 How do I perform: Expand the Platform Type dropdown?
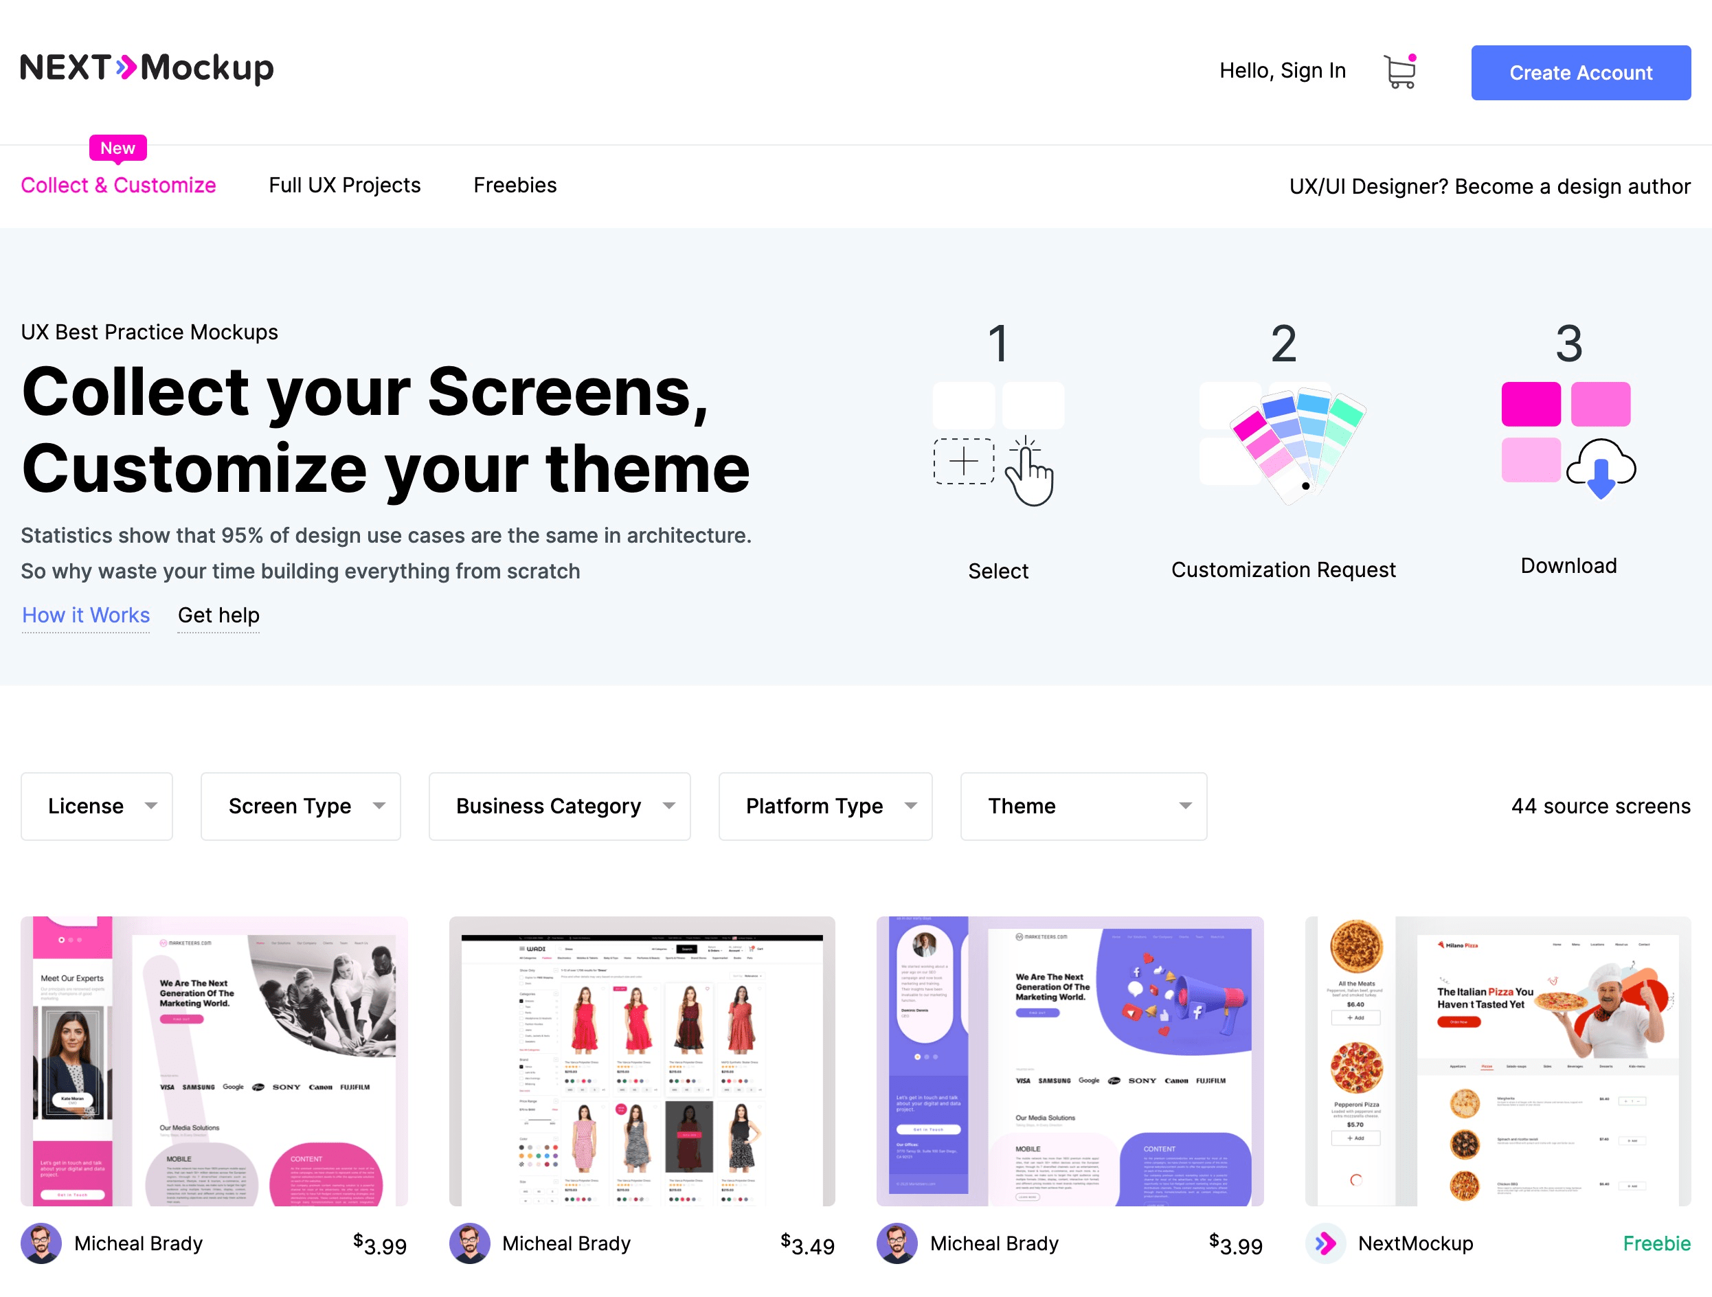click(x=825, y=805)
